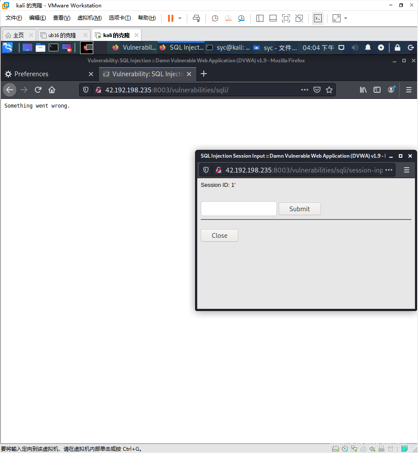Screen dimensions: 418x453
Task: Expand the stretch display dropdown arrow
Action: click(345, 18)
